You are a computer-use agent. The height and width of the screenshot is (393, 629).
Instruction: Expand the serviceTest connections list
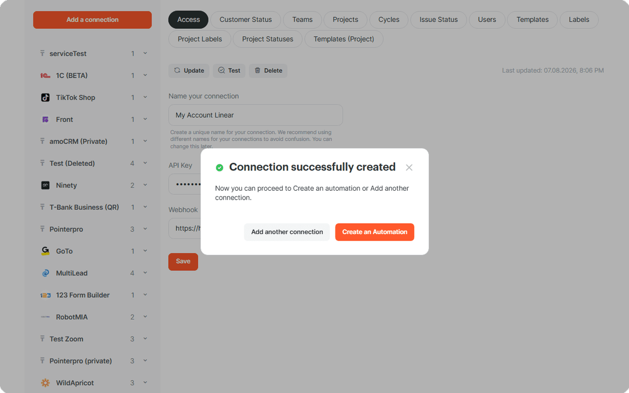pyautogui.click(x=145, y=53)
